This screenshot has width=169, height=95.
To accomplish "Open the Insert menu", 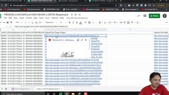I will [x=22, y=18].
